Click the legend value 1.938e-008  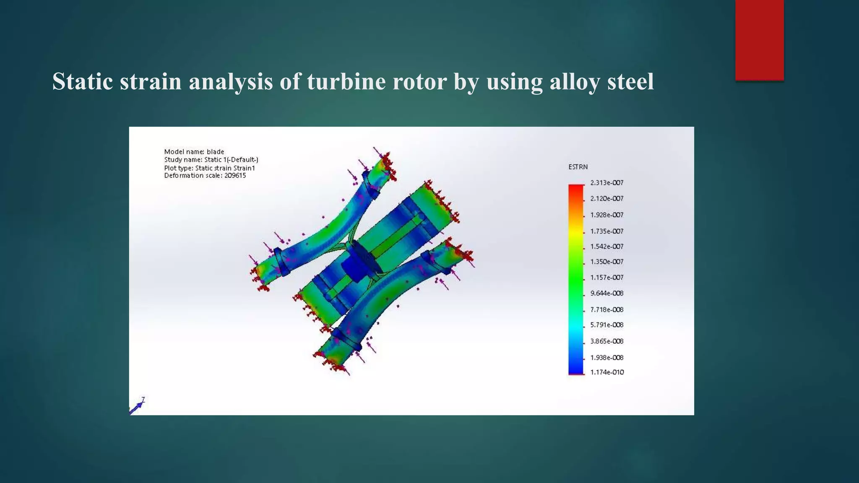(607, 358)
